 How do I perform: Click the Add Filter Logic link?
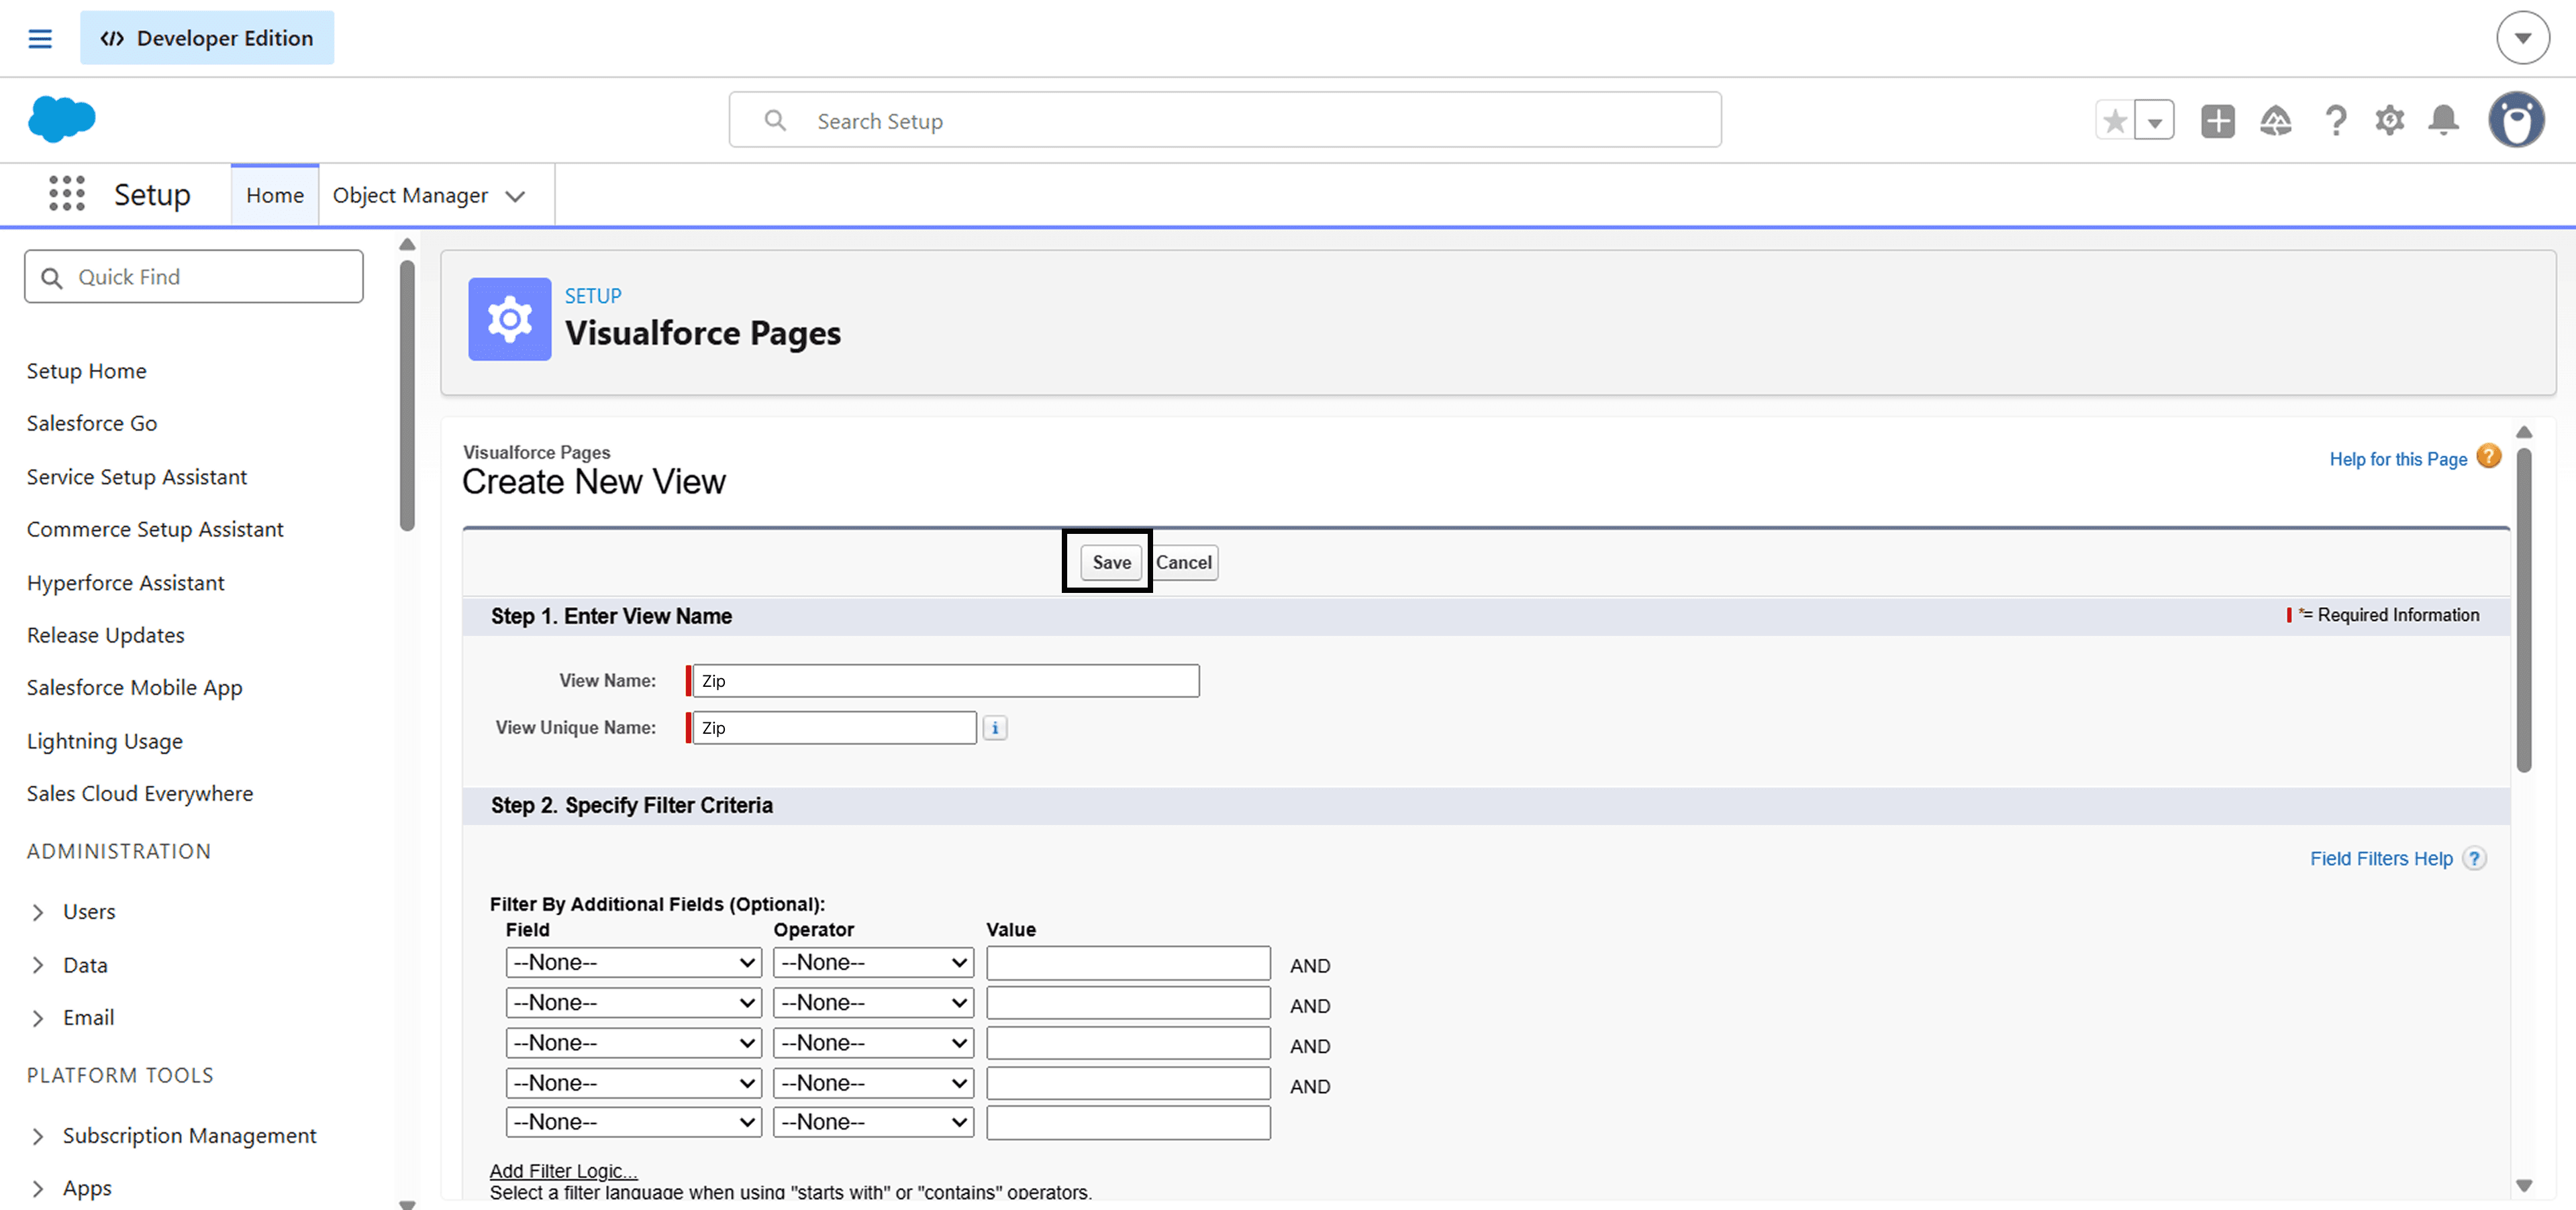(563, 1170)
